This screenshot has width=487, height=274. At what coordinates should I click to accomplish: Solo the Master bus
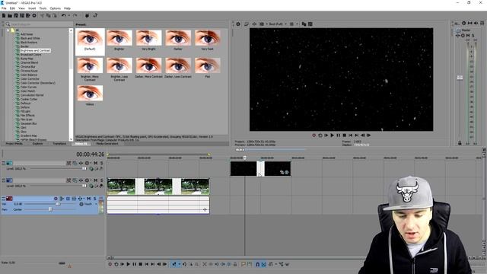(473, 36)
